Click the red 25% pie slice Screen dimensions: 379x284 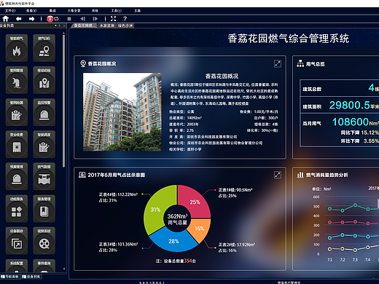pos(195,201)
